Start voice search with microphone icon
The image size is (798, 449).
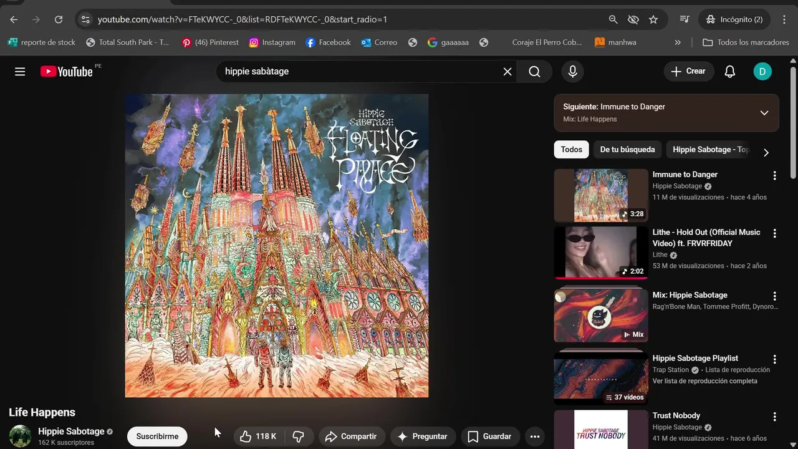click(x=572, y=72)
